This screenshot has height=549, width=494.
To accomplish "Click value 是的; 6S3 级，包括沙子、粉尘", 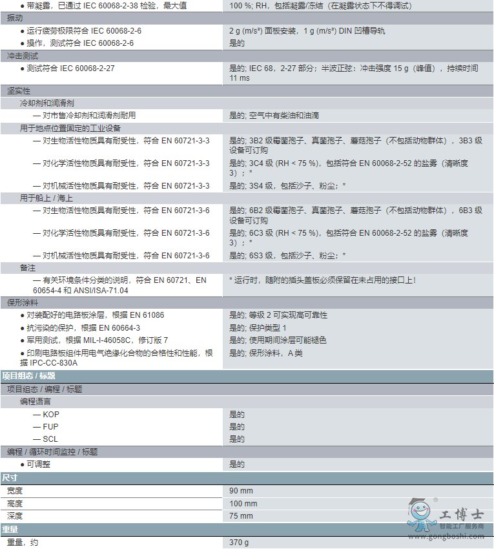I will pyautogui.click(x=287, y=256).
